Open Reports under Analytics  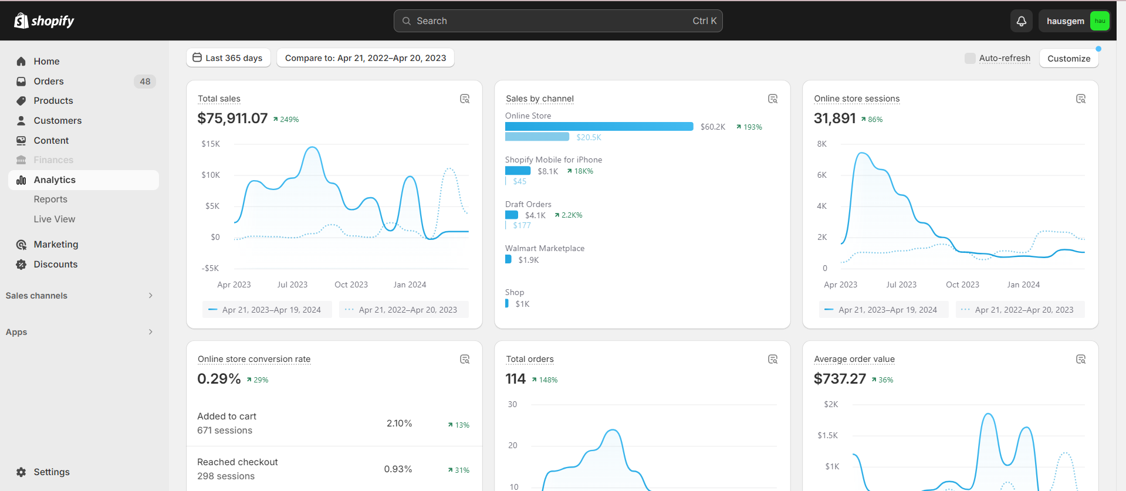pyautogui.click(x=50, y=199)
